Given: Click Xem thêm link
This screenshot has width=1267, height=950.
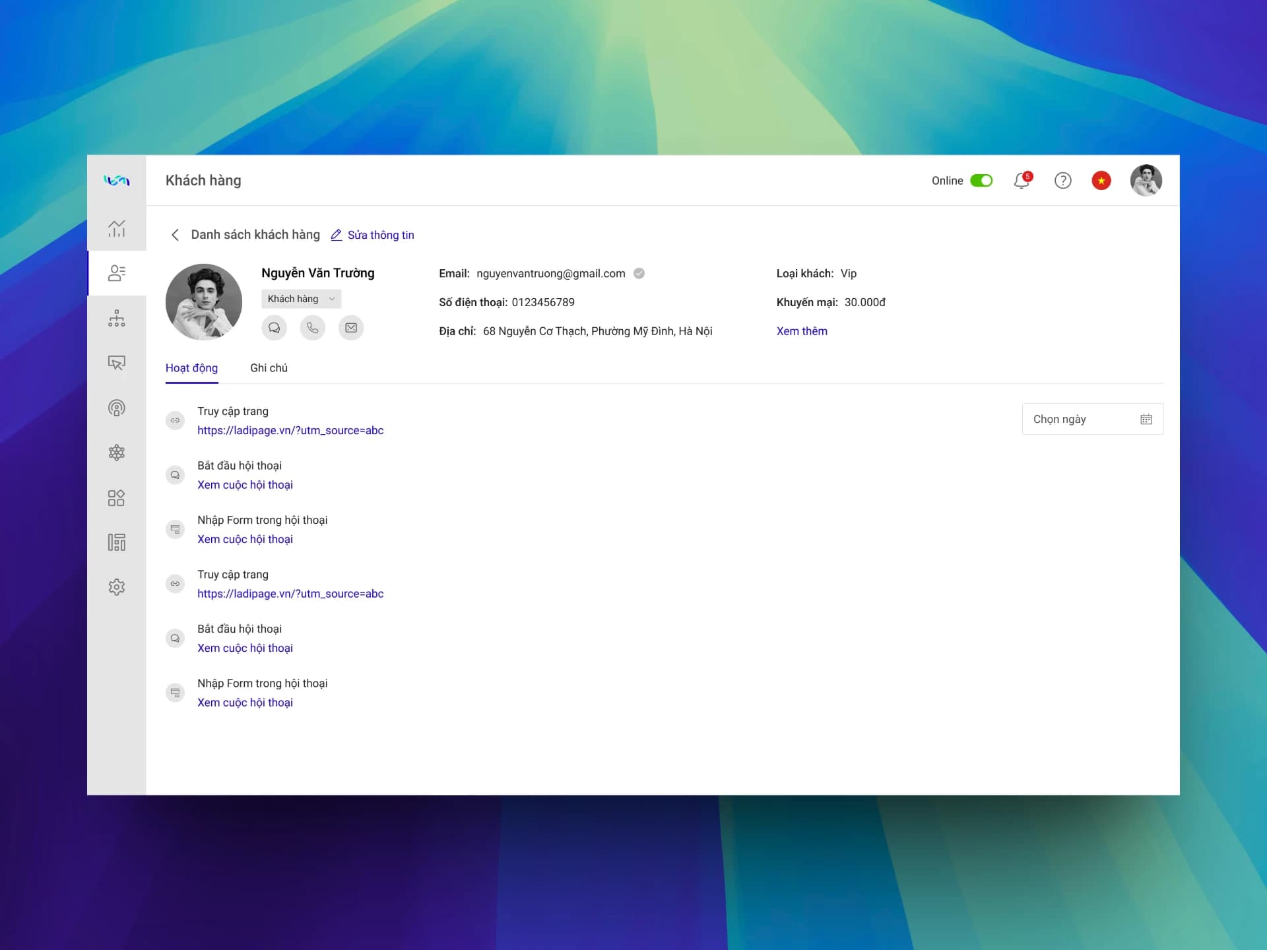Looking at the screenshot, I should coord(802,331).
